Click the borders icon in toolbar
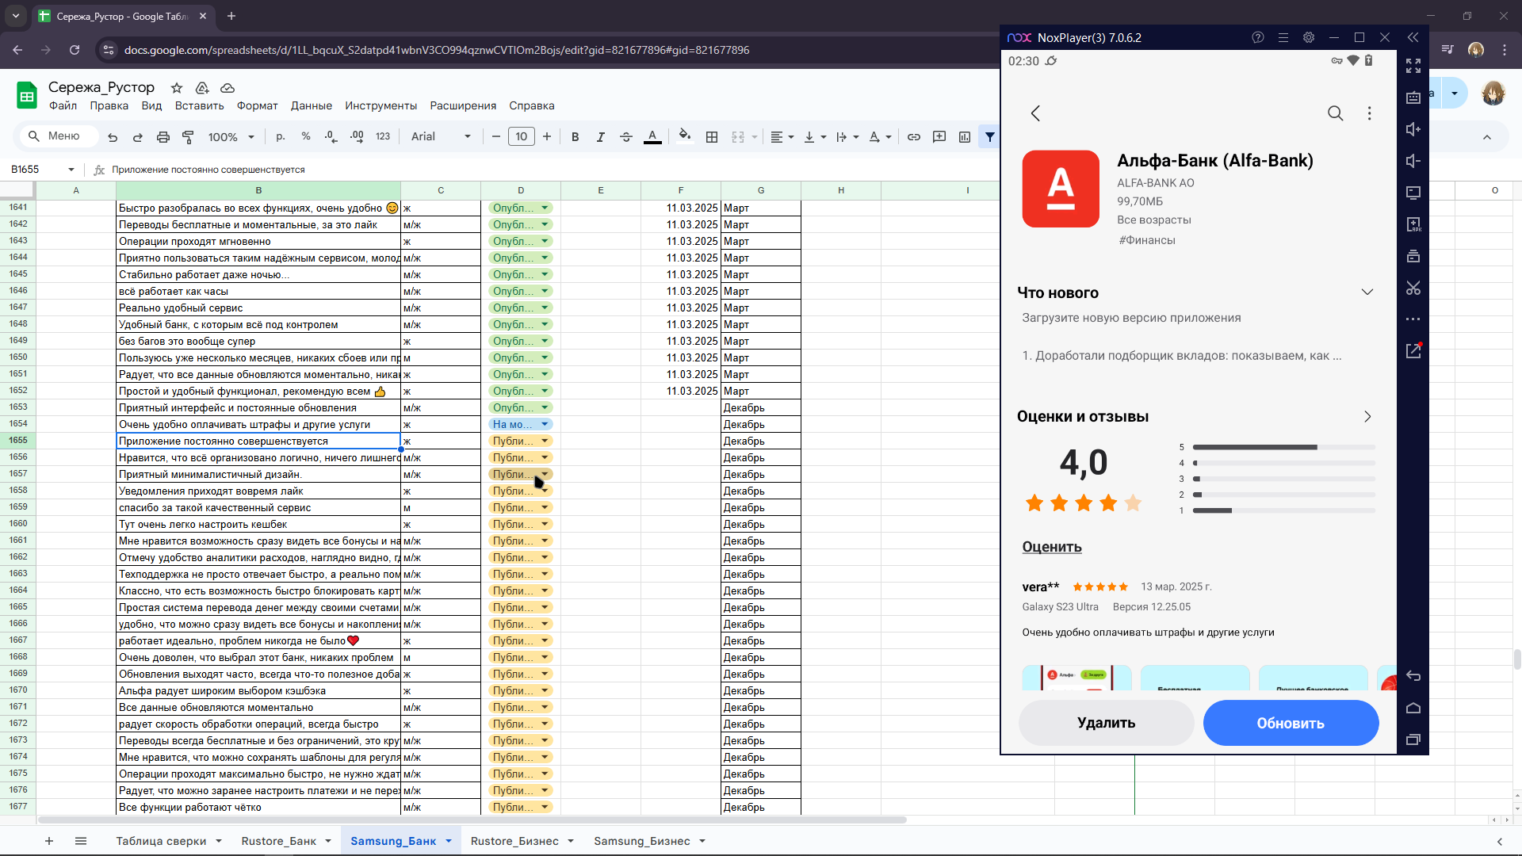 [x=712, y=137]
